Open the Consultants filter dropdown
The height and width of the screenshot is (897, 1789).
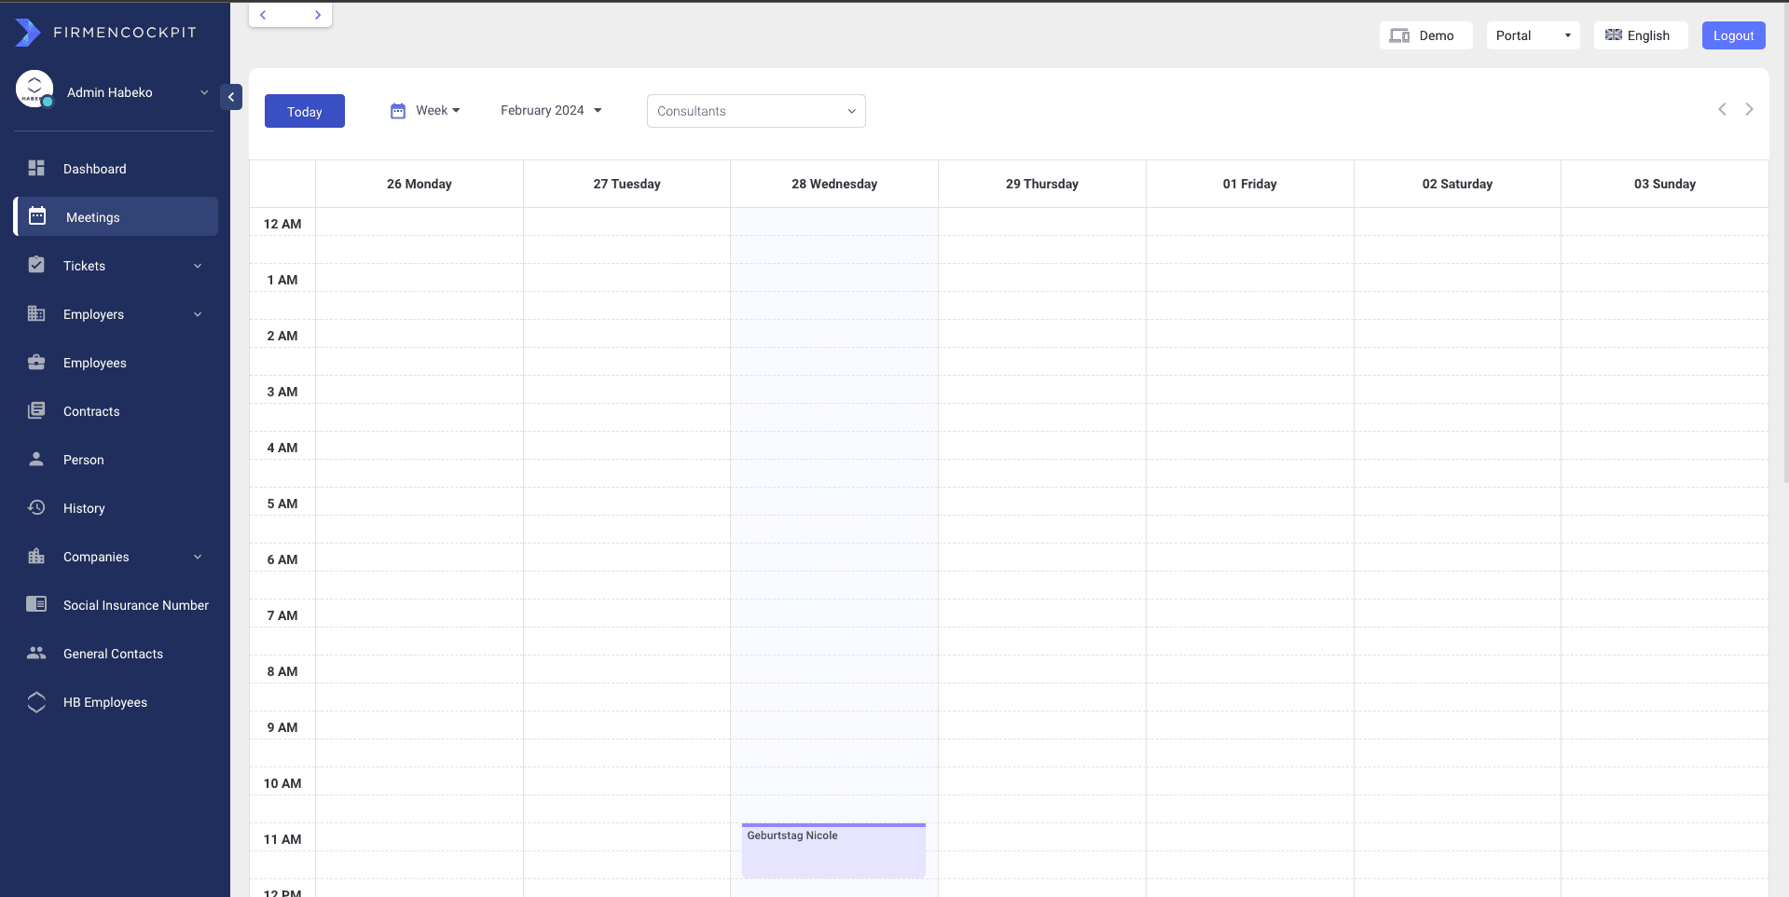(756, 111)
